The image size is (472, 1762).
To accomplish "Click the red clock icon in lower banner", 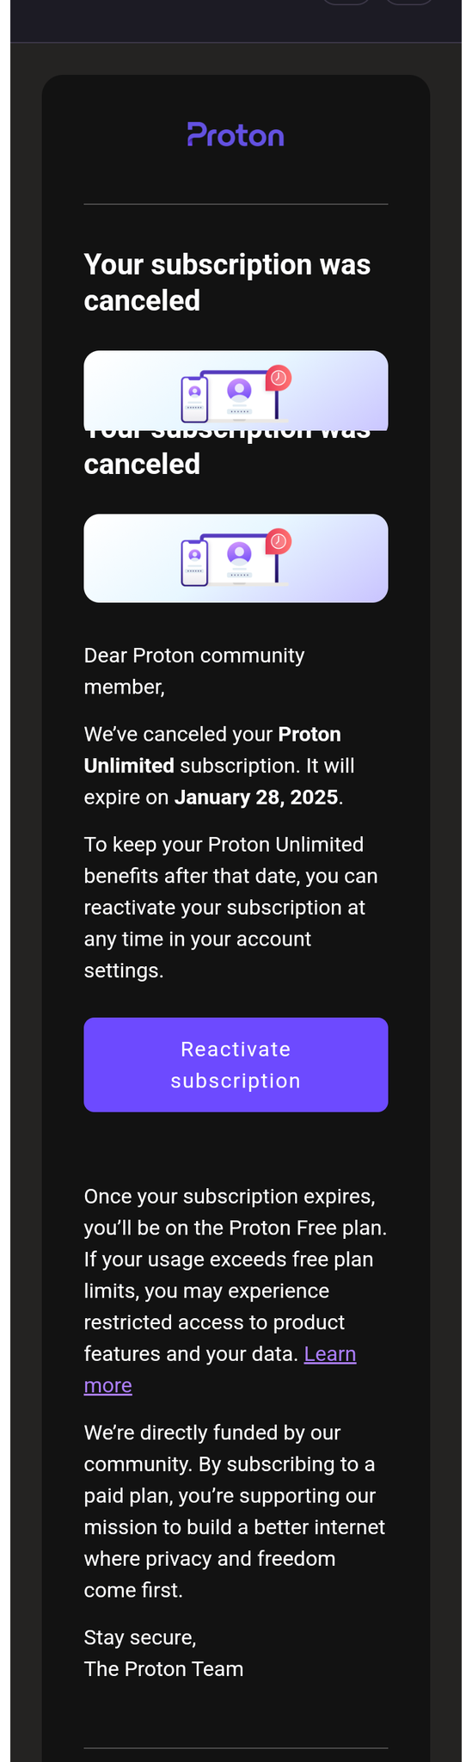I will [279, 540].
